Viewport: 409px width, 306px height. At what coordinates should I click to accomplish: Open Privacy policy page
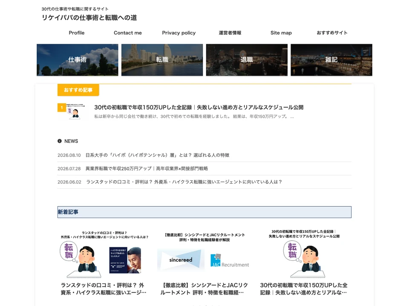coord(179,33)
